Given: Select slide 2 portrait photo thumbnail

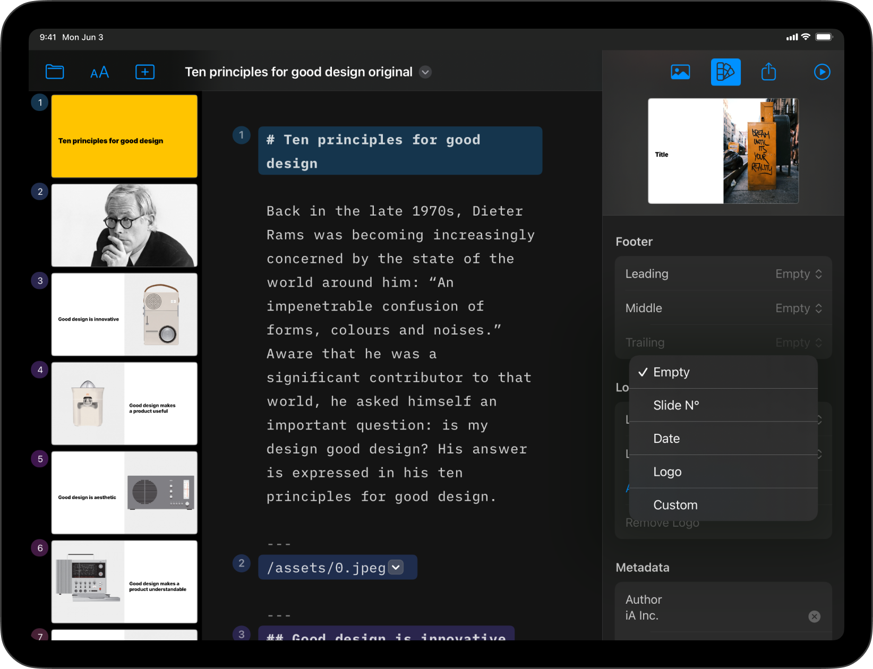Looking at the screenshot, I should tap(124, 226).
